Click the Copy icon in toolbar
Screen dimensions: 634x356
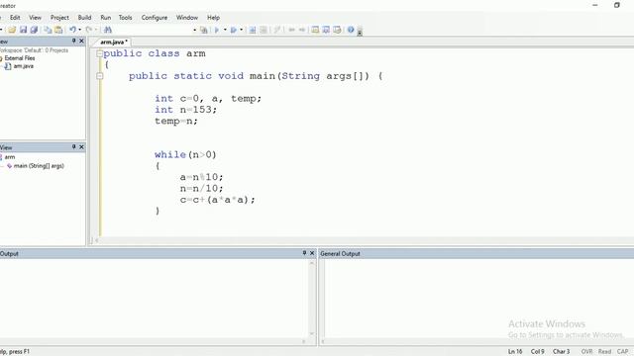click(x=48, y=30)
